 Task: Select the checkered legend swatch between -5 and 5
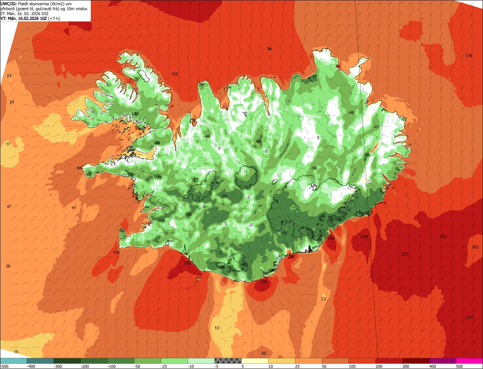pyautogui.click(x=228, y=361)
